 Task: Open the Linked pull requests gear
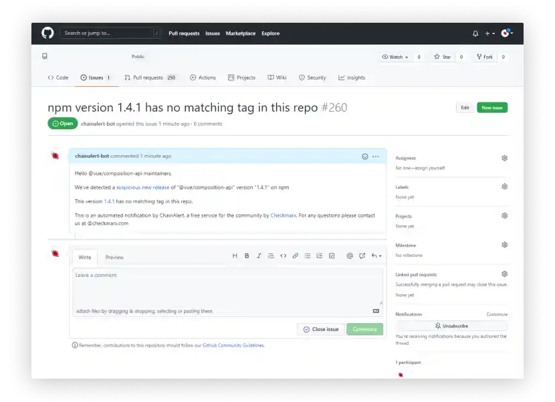coord(504,274)
